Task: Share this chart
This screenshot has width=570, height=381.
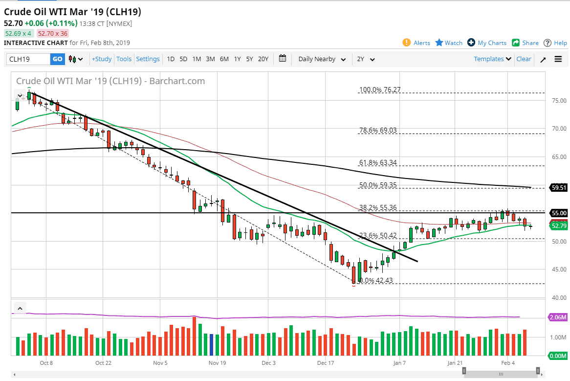Action: (525, 43)
